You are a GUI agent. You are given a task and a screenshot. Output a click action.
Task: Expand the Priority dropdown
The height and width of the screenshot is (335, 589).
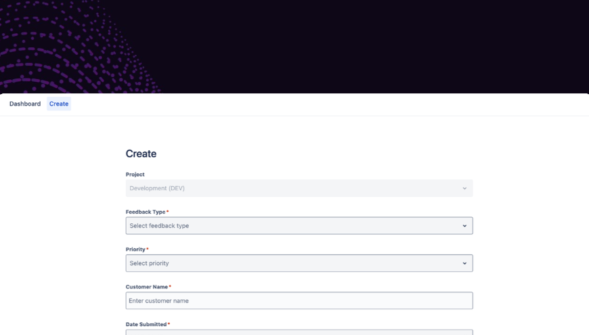pos(292,263)
